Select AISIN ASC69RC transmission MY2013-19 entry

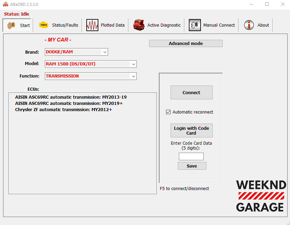pos(71,97)
